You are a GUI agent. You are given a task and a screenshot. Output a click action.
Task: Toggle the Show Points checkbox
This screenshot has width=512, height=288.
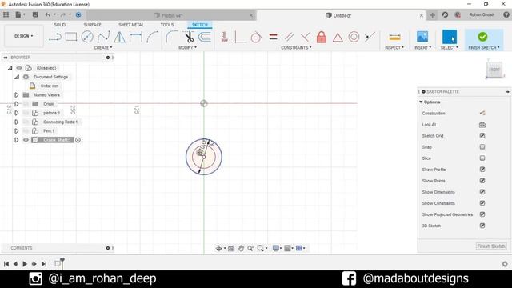click(x=482, y=181)
